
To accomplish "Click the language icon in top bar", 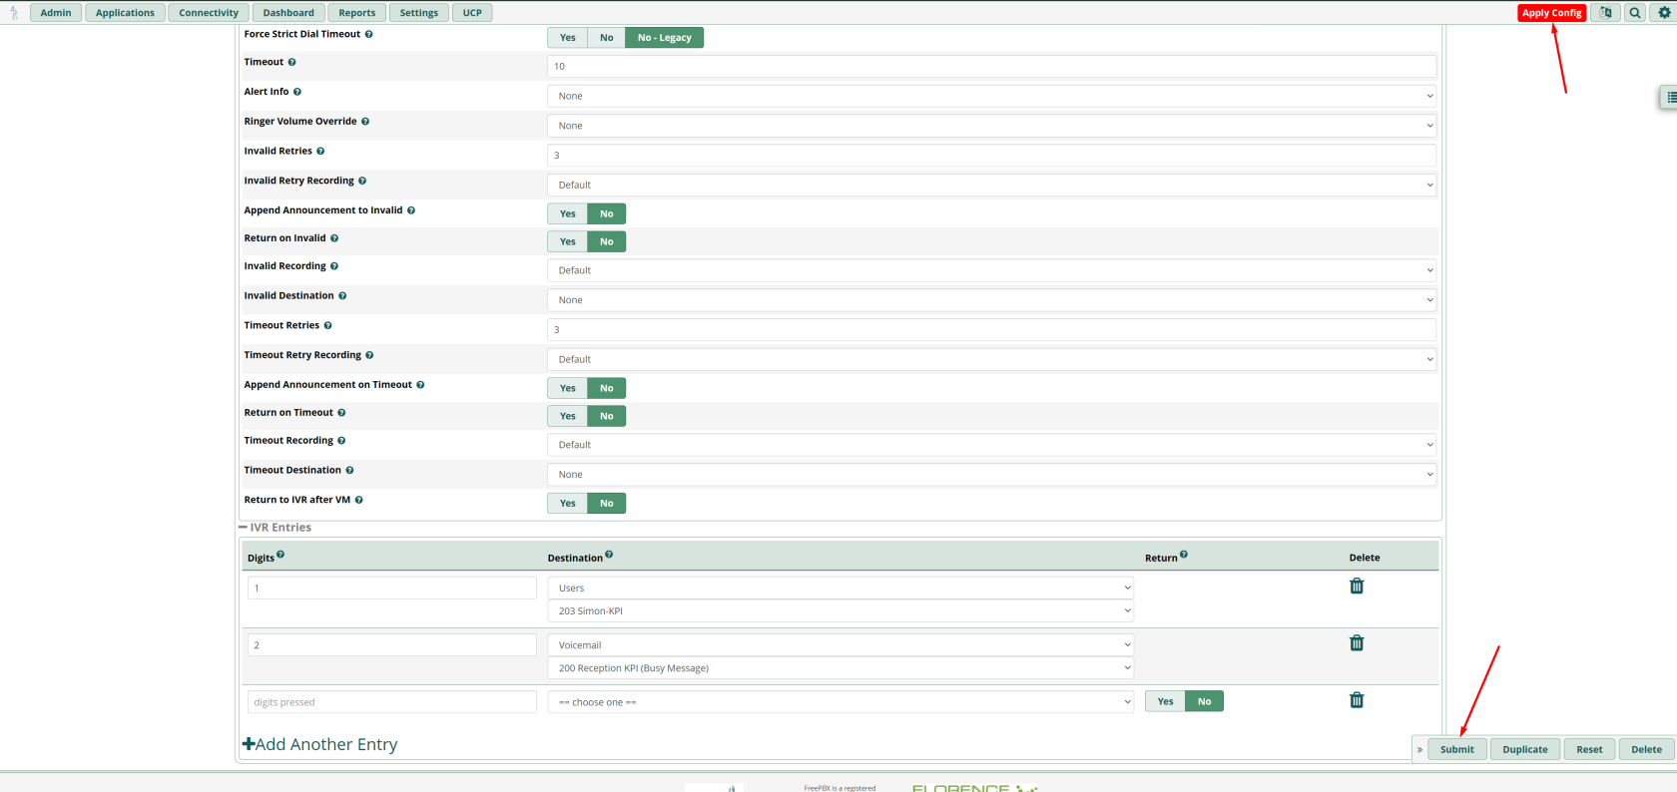I will 1605,13.
